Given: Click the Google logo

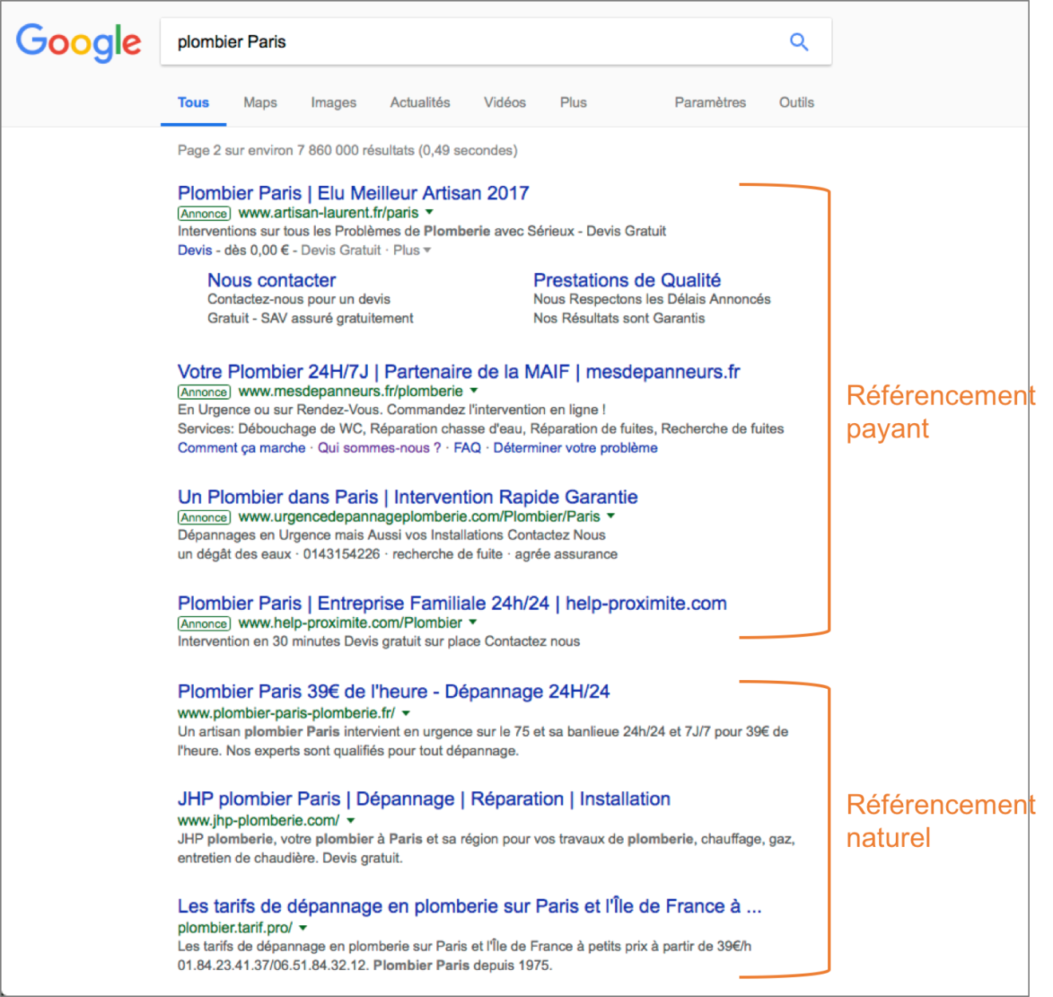Looking at the screenshot, I should coord(78,42).
